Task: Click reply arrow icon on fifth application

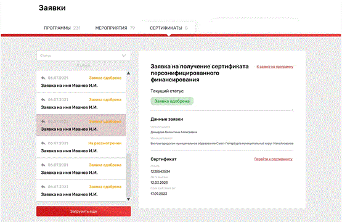Action: 43,165
